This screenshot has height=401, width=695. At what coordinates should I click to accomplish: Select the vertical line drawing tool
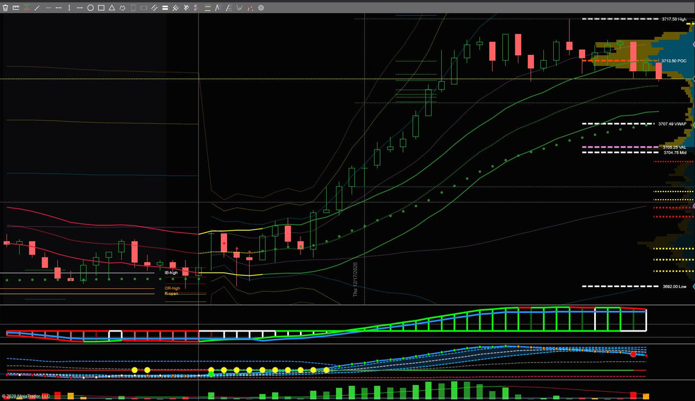pyautogui.click(x=69, y=8)
